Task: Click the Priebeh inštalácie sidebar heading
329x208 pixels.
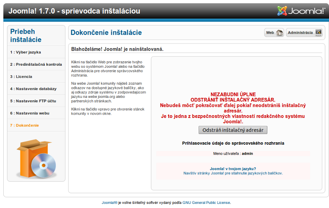Action: pyautogui.click(x=26, y=35)
